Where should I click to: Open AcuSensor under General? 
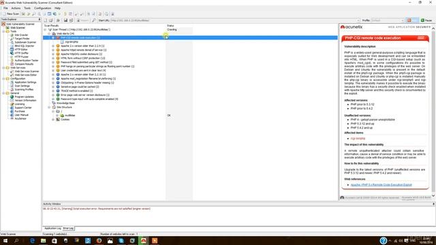20,118
